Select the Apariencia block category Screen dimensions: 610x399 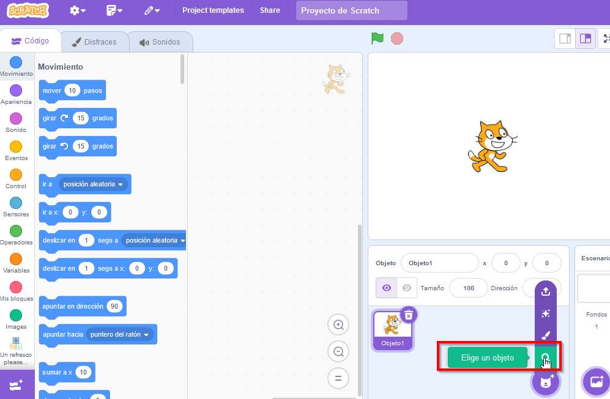(x=16, y=95)
